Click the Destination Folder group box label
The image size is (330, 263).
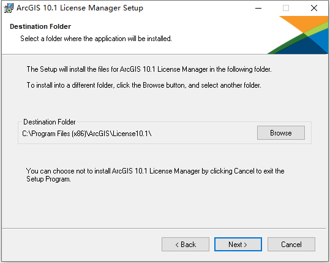point(49,122)
